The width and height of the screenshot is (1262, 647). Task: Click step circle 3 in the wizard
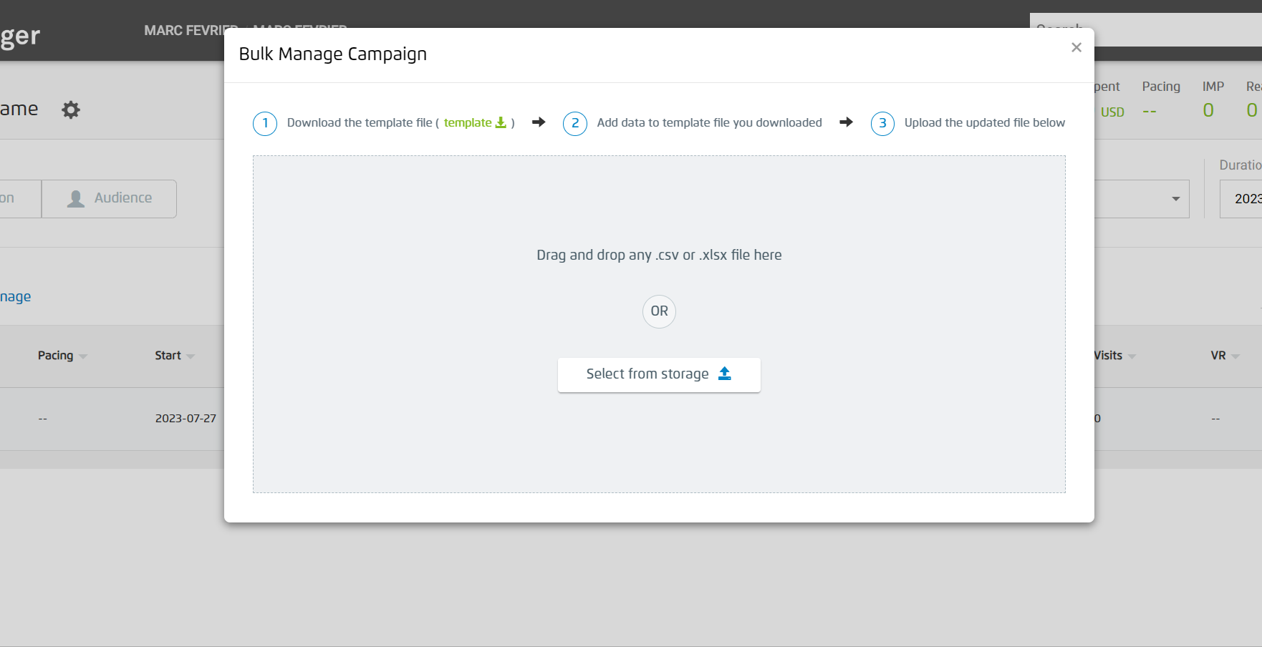coord(882,123)
